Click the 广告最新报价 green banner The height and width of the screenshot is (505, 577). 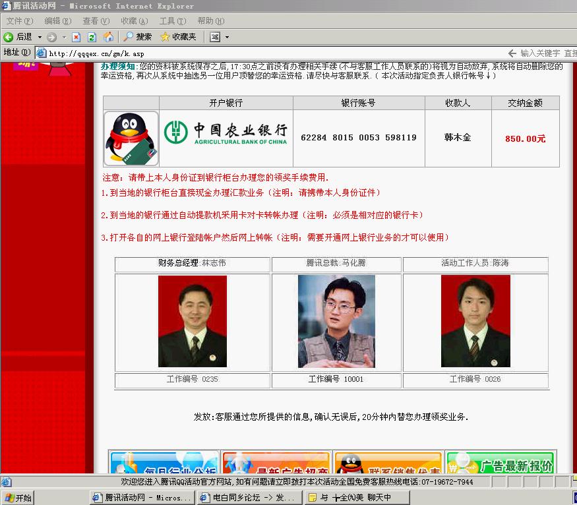click(501, 464)
